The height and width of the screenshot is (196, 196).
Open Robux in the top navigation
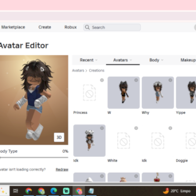pyautogui.click(x=71, y=27)
